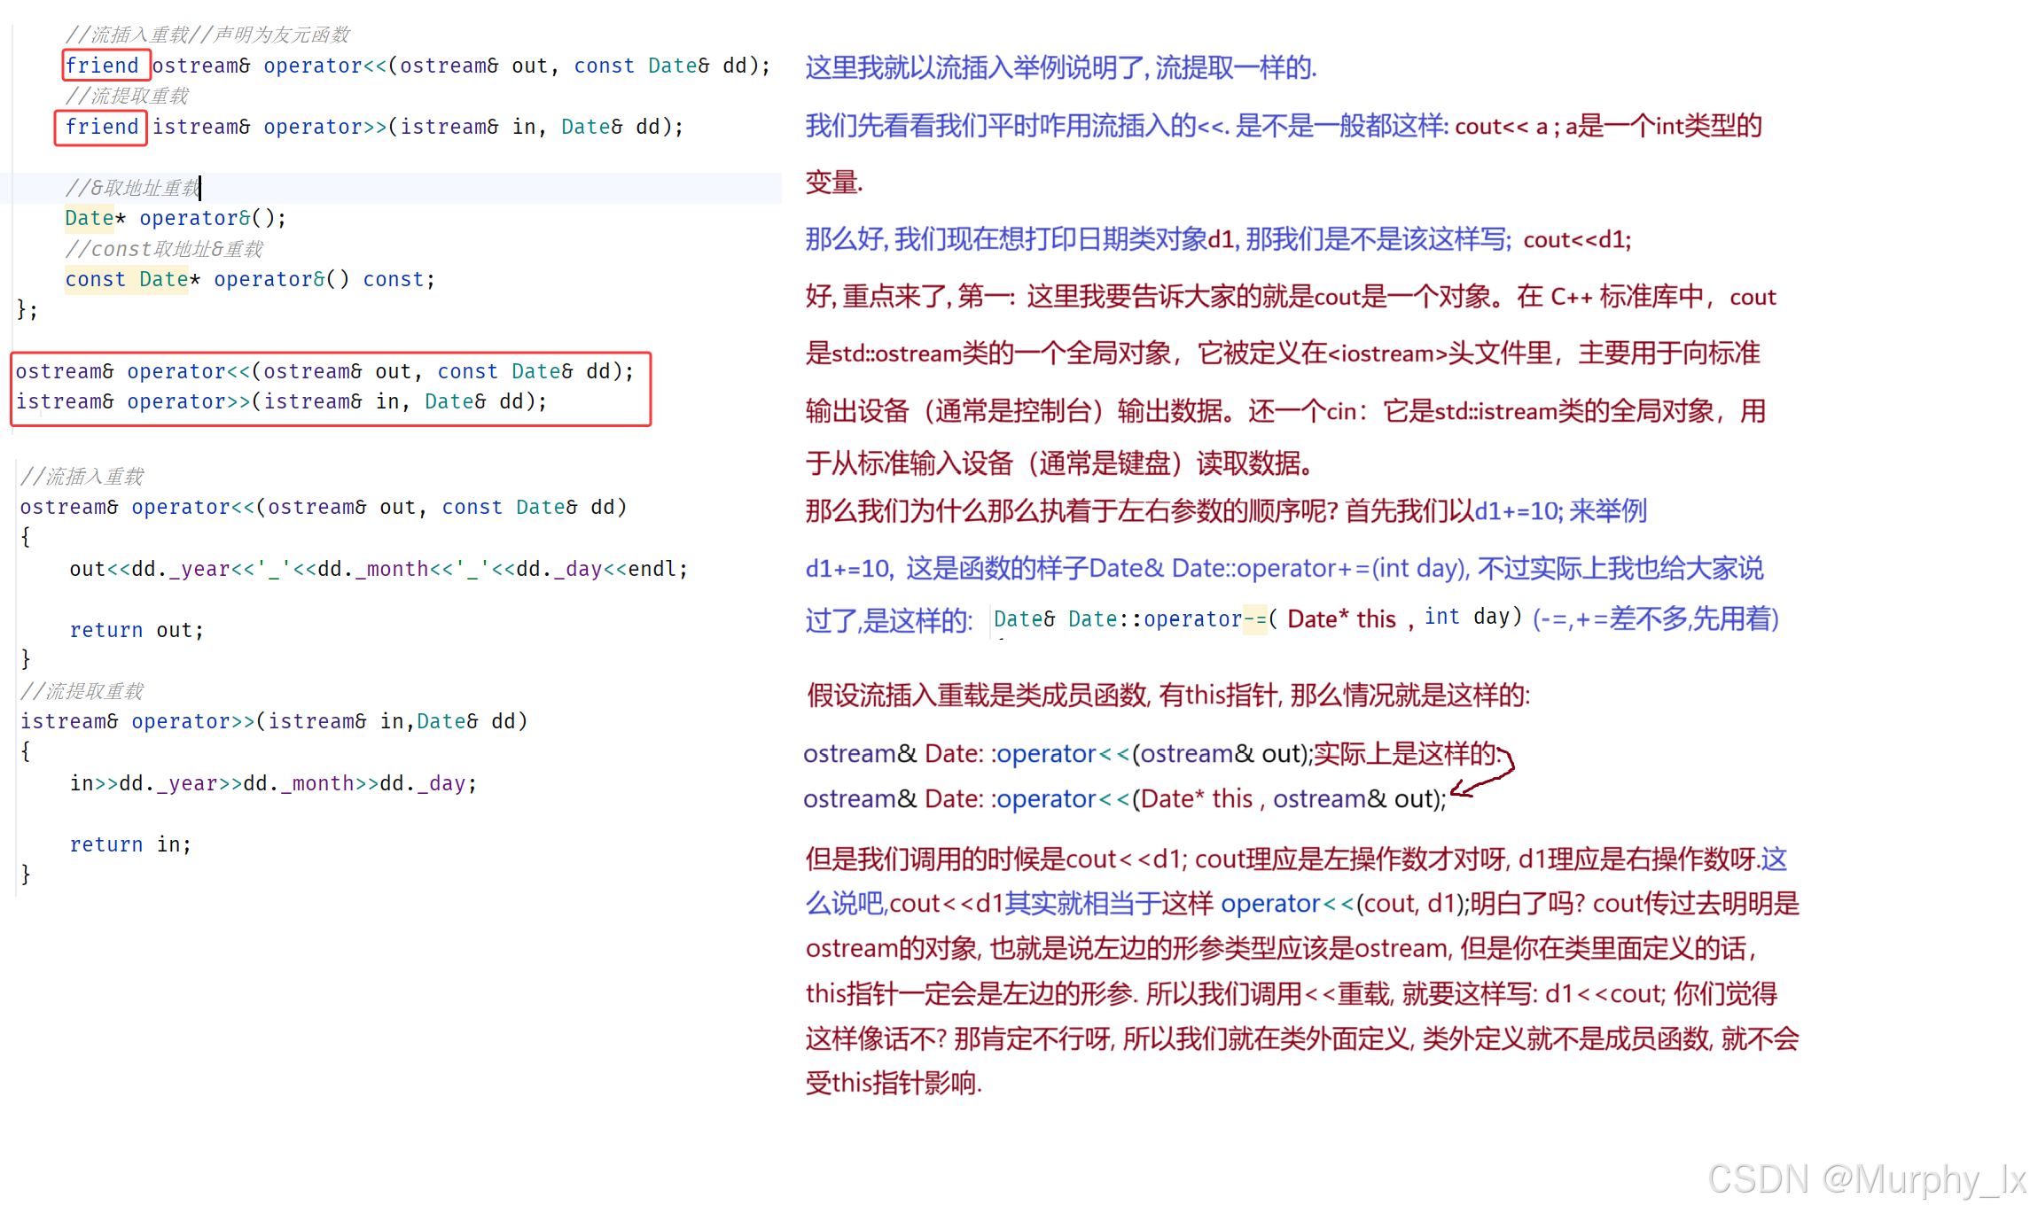
Task: Click the const Date* operator&() const line
Action: pos(249,279)
